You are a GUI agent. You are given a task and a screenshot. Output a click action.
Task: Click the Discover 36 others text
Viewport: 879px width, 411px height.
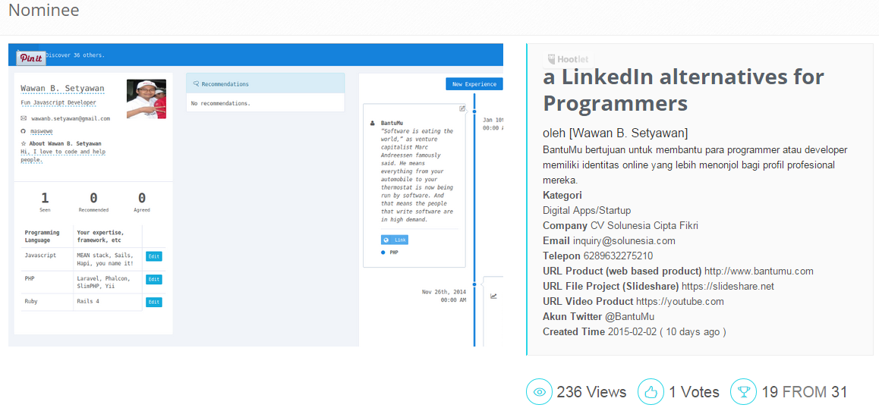(74, 55)
